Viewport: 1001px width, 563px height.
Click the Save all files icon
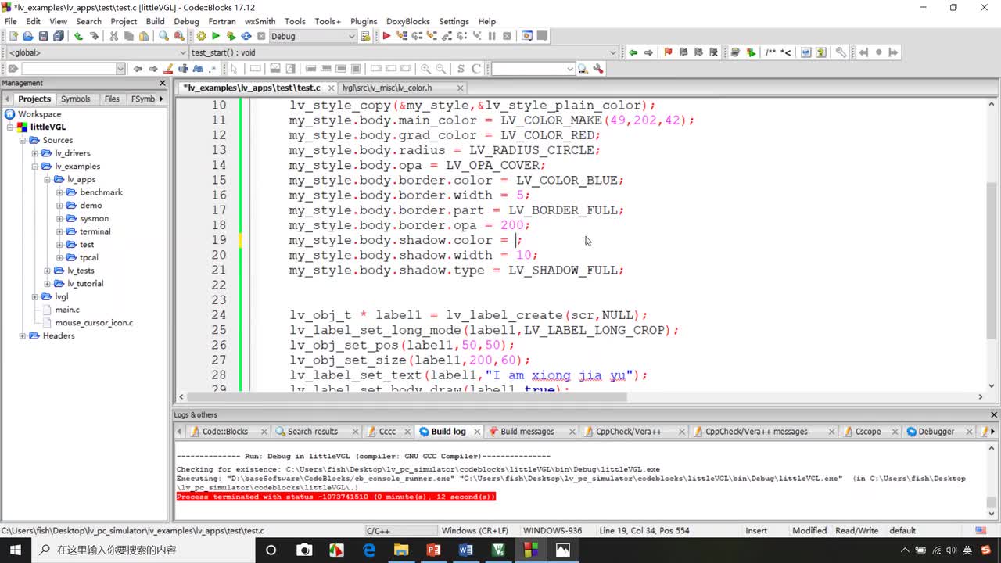coord(58,36)
